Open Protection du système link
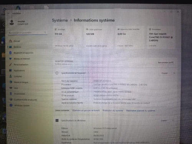Screen dimensions: 192x144 [x=113, y=111]
